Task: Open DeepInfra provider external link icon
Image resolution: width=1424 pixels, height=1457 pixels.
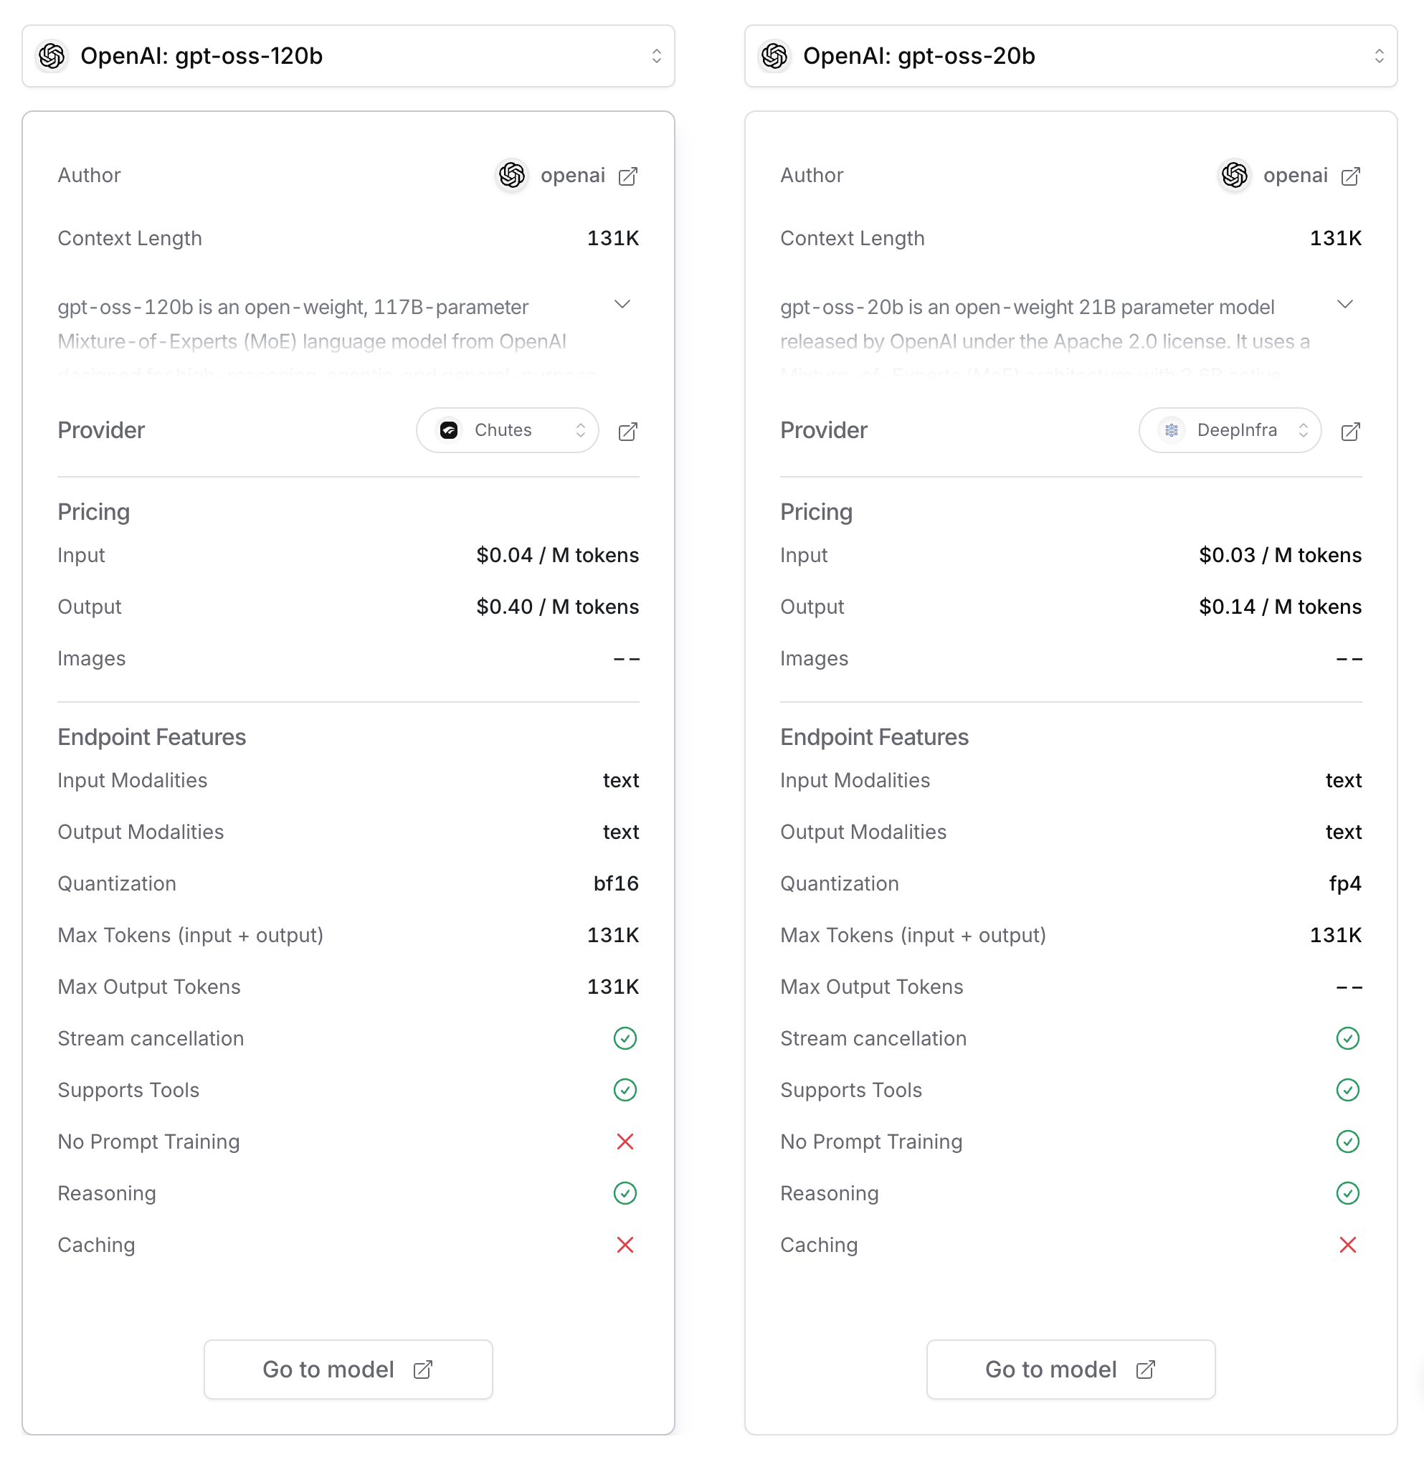Action: pyautogui.click(x=1350, y=432)
